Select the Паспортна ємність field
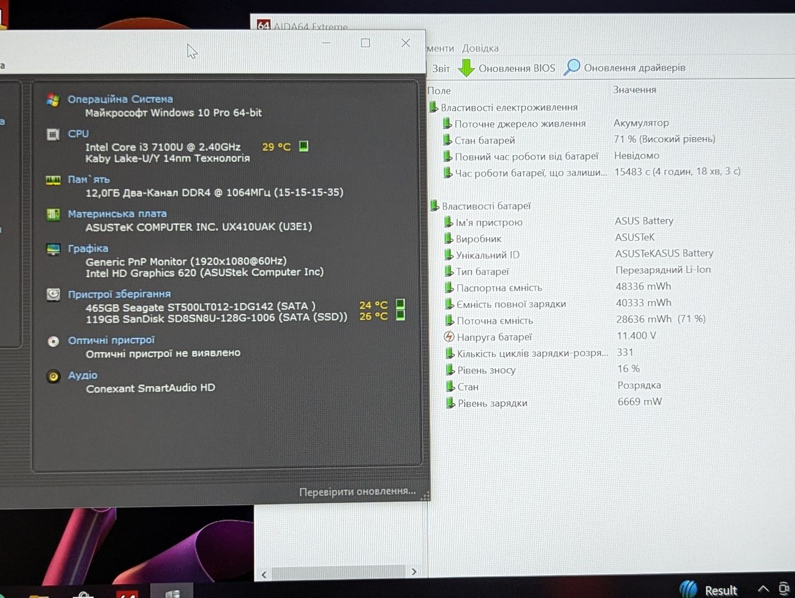Viewport: 795px width, 598px height. [x=499, y=288]
